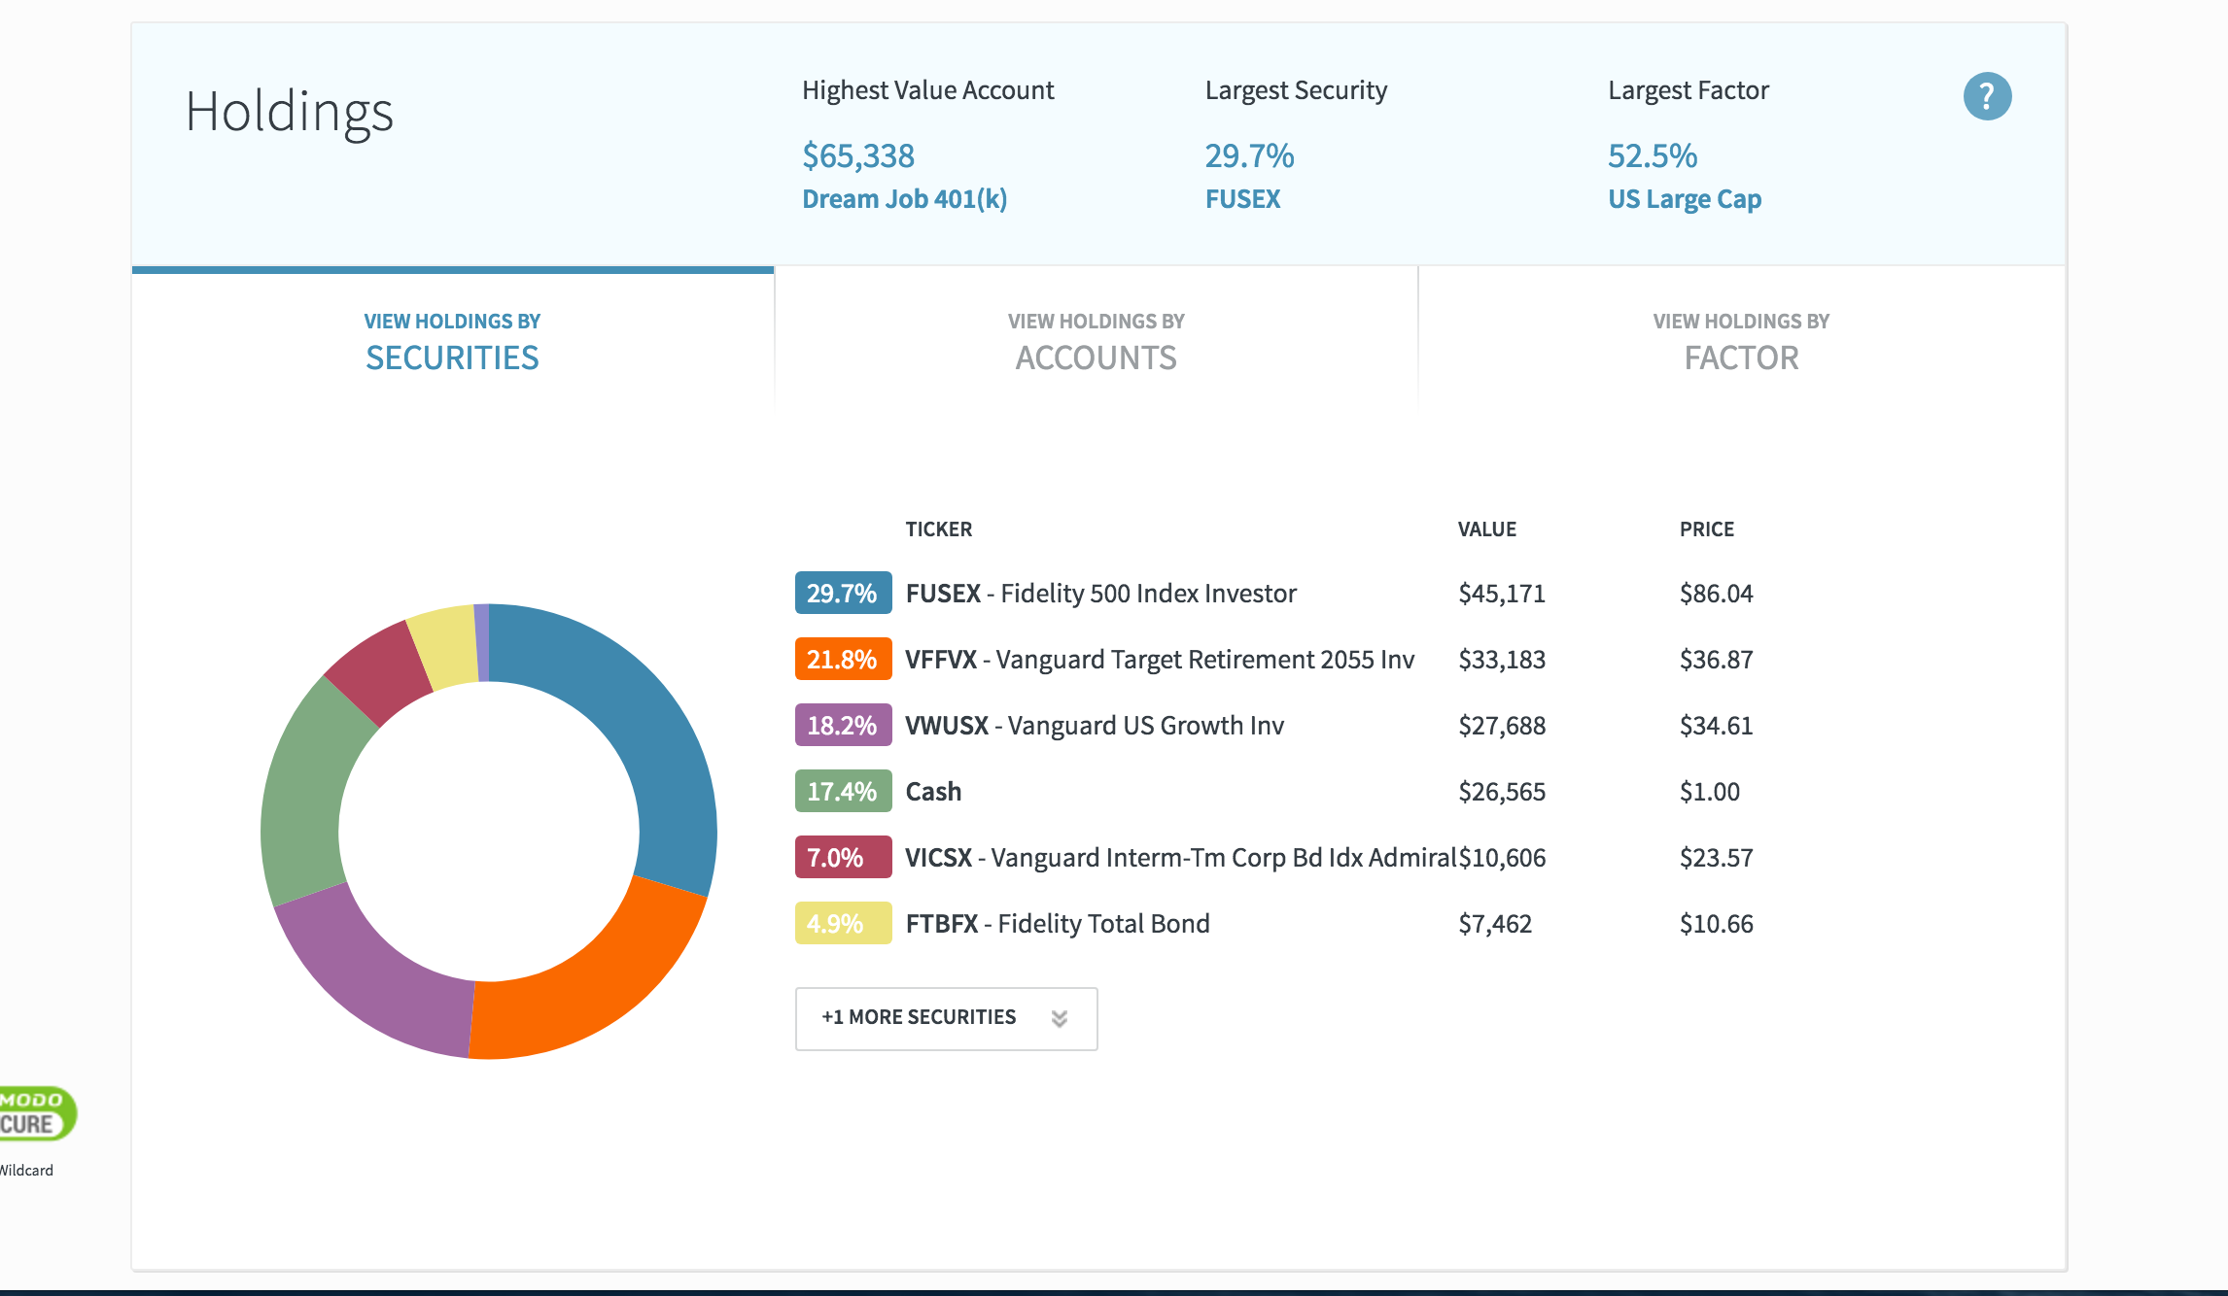Image resolution: width=2228 pixels, height=1296 pixels.
Task: Click the blue donut chart segment
Action: point(642,719)
